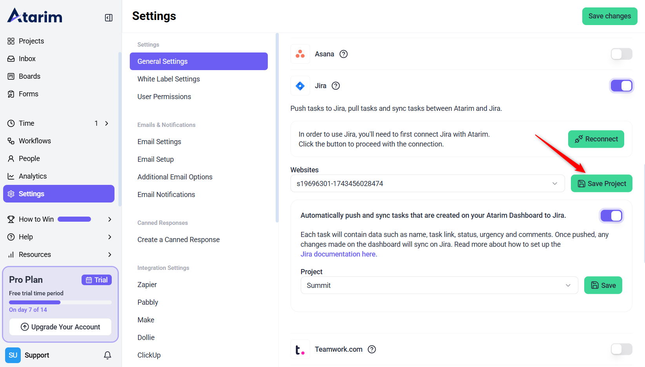Click the Atarim logo
This screenshot has width=645, height=367.
pos(35,16)
